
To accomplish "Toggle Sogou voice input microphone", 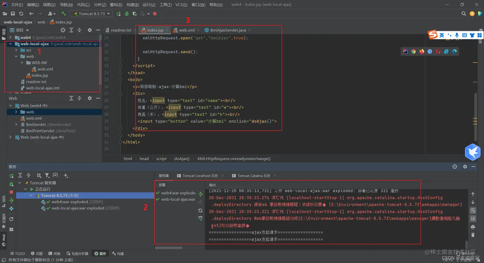I will 457,35.
